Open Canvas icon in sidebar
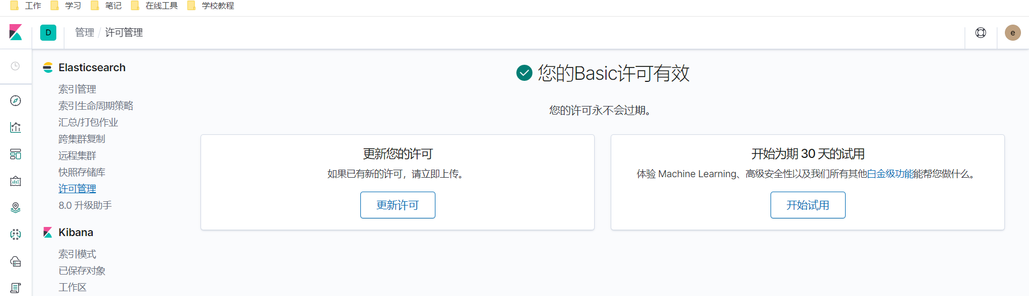 16,181
